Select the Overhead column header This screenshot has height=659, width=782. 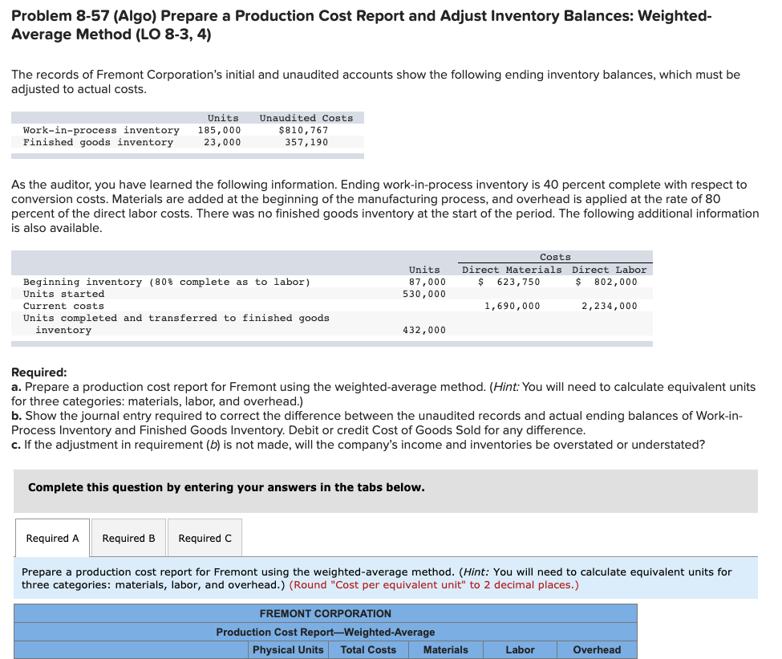(596, 649)
